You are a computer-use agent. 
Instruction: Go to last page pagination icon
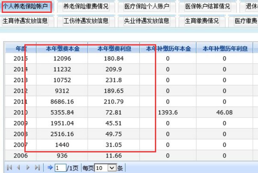pos(37,168)
